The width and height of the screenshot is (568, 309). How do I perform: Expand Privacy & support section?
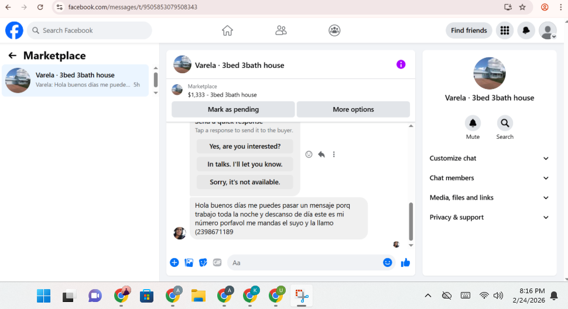coord(489,218)
